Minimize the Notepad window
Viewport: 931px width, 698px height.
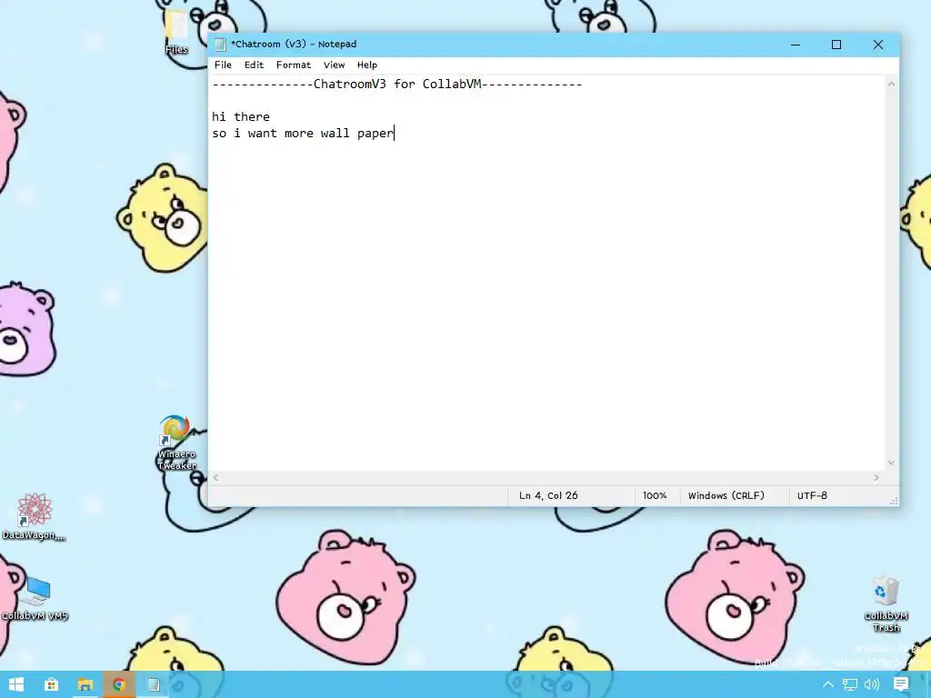tap(796, 45)
